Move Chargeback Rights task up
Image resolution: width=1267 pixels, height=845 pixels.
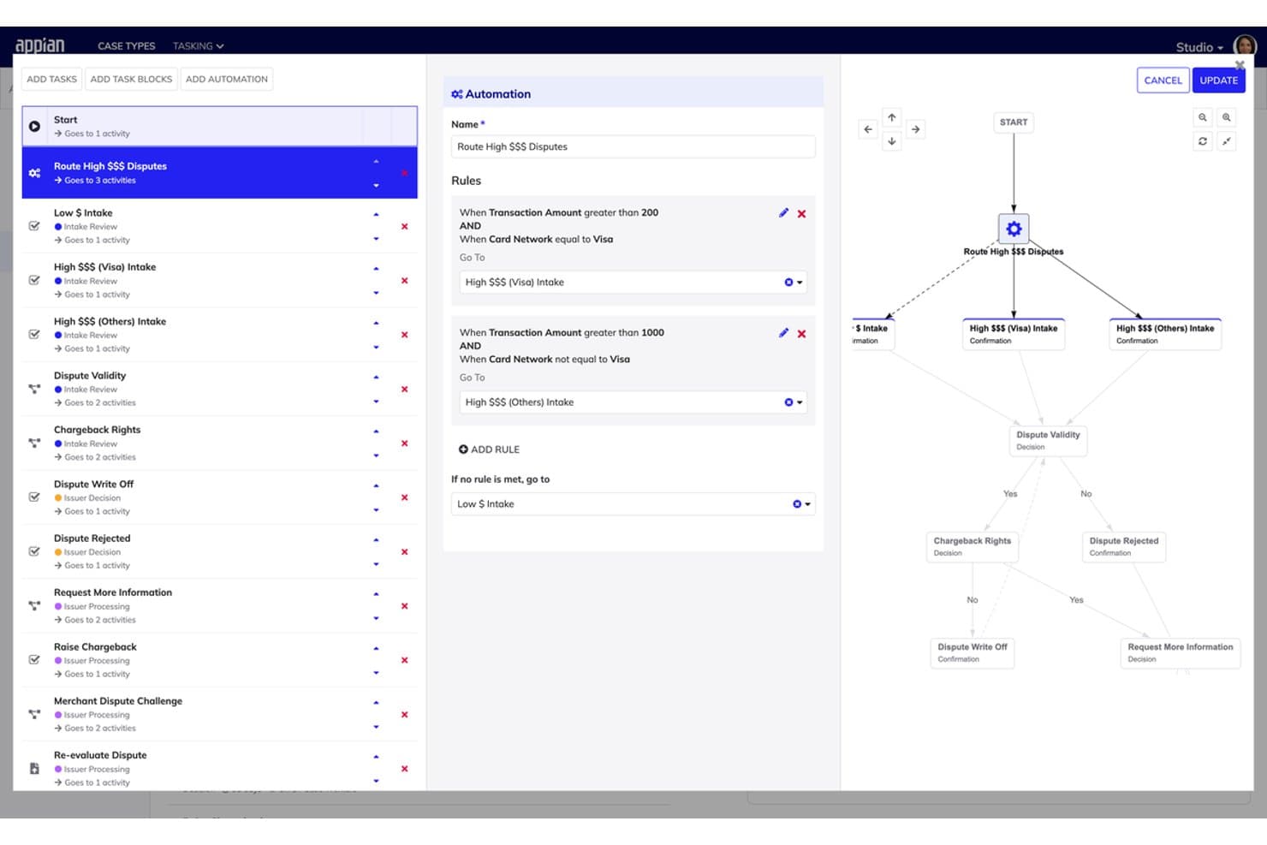[376, 432]
